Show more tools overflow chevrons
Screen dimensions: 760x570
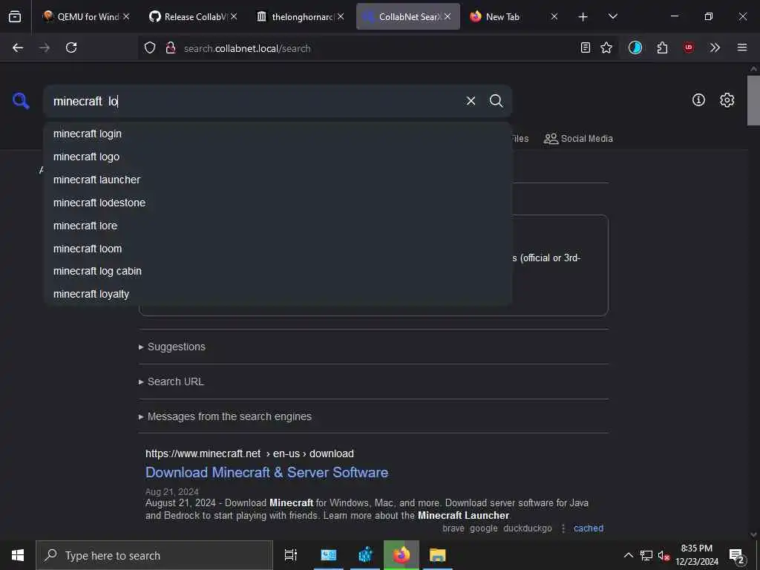(715, 47)
